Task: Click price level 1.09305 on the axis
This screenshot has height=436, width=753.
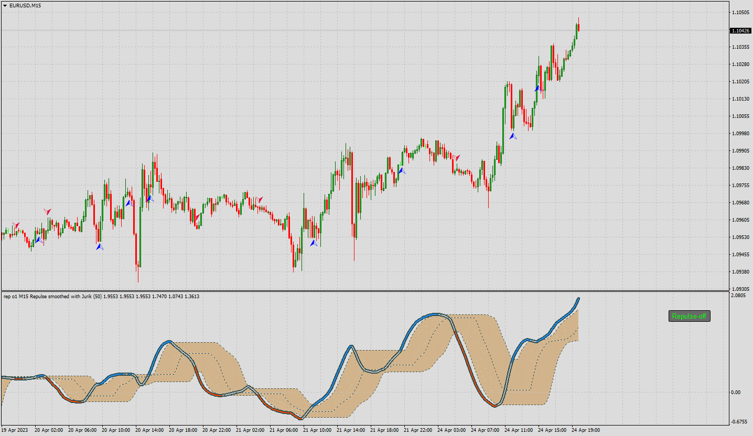Action: point(740,289)
